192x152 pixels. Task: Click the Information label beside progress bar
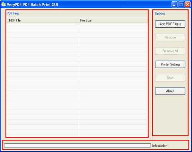(x=160, y=146)
